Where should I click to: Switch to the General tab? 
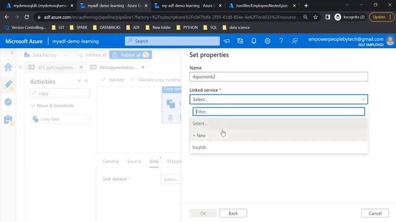pyautogui.click(x=111, y=162)
